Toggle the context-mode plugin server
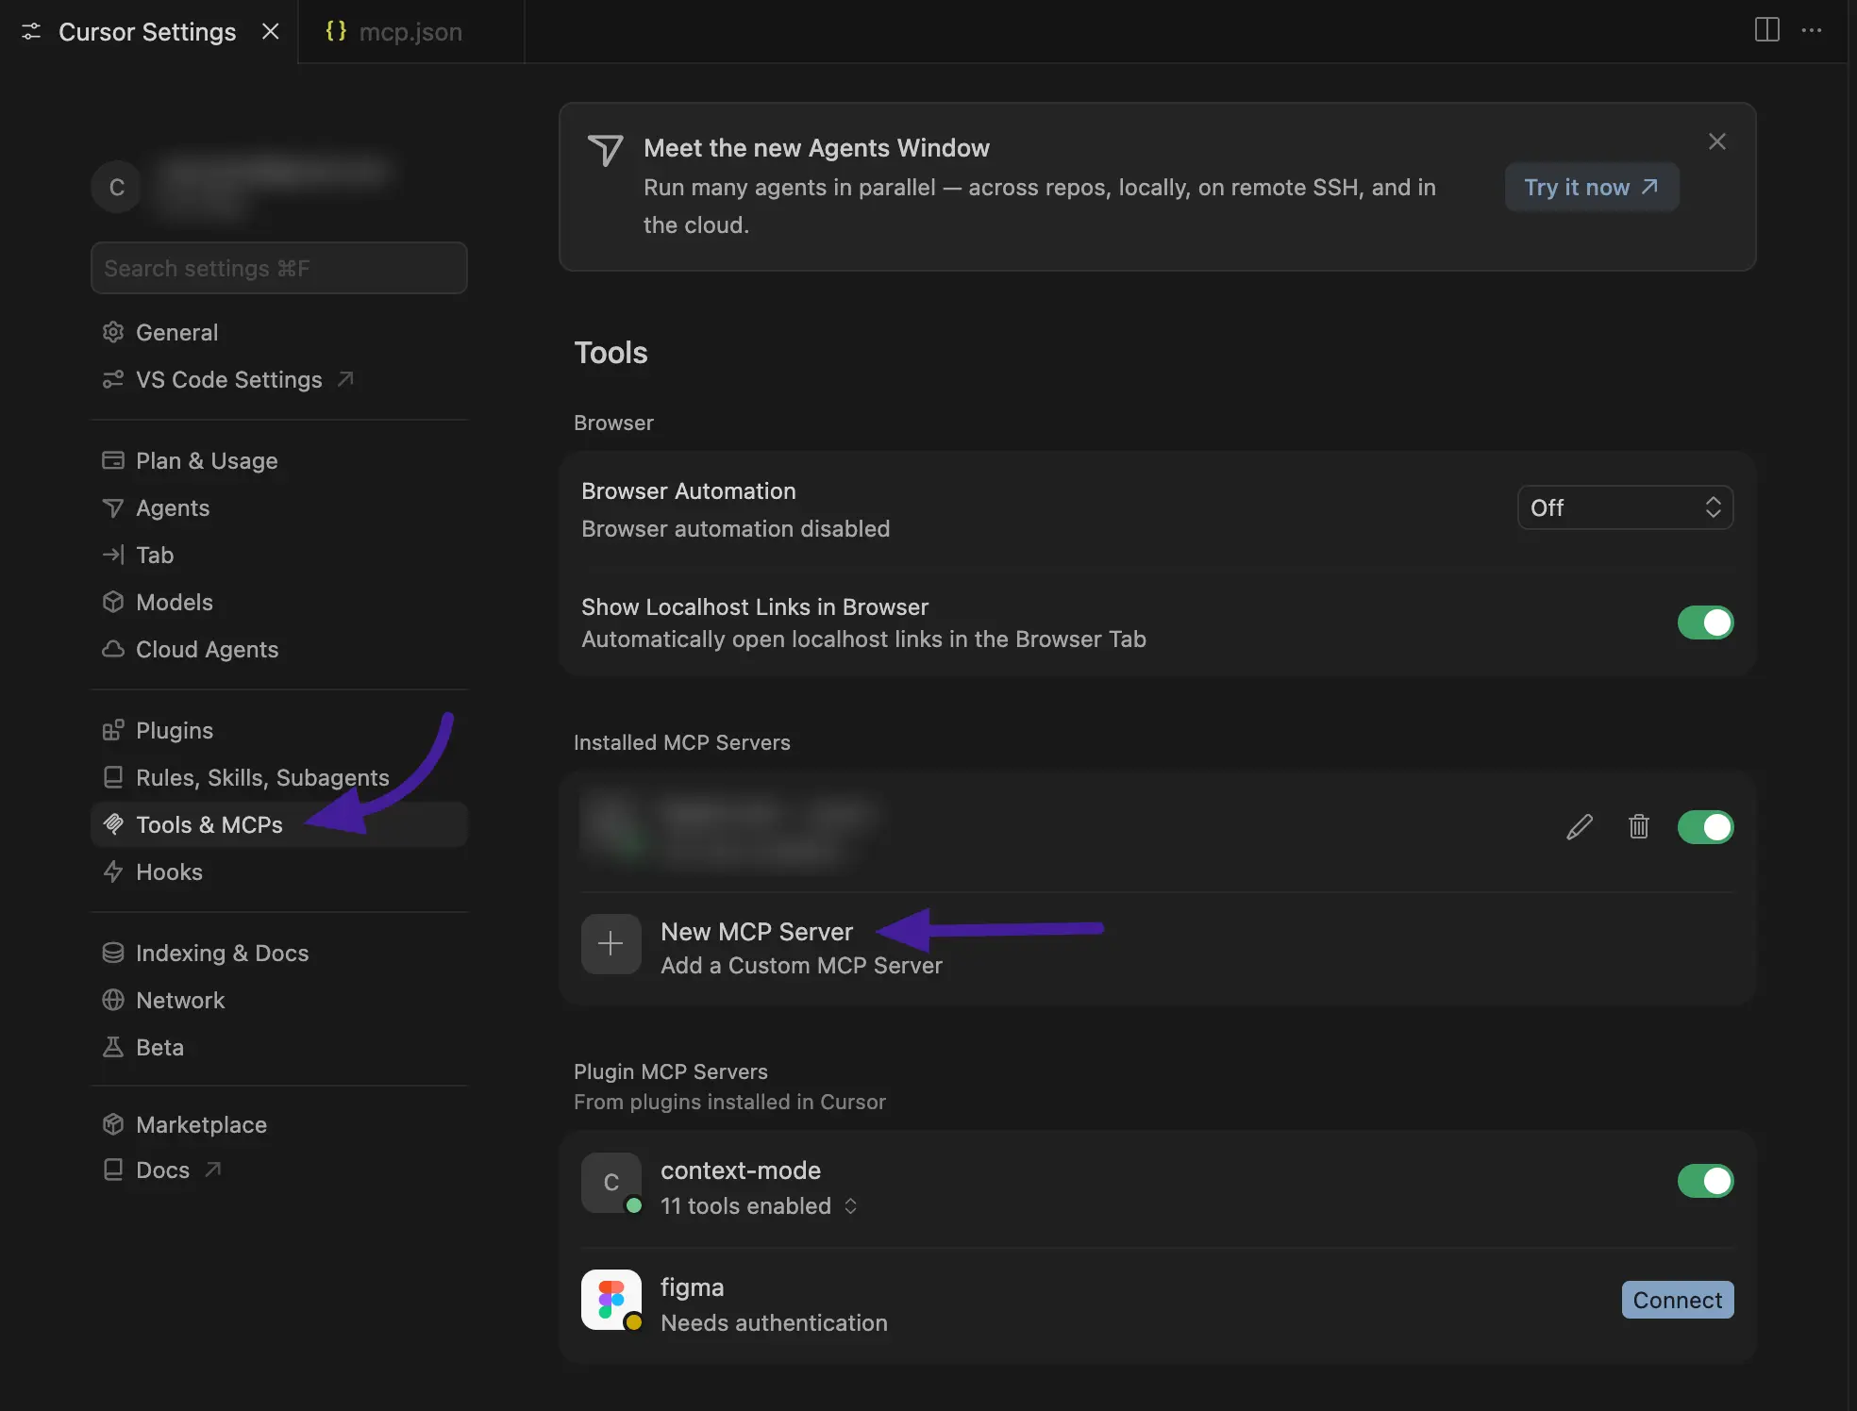Viewport: 1857px width, 1411px height. point(1705,1181)
